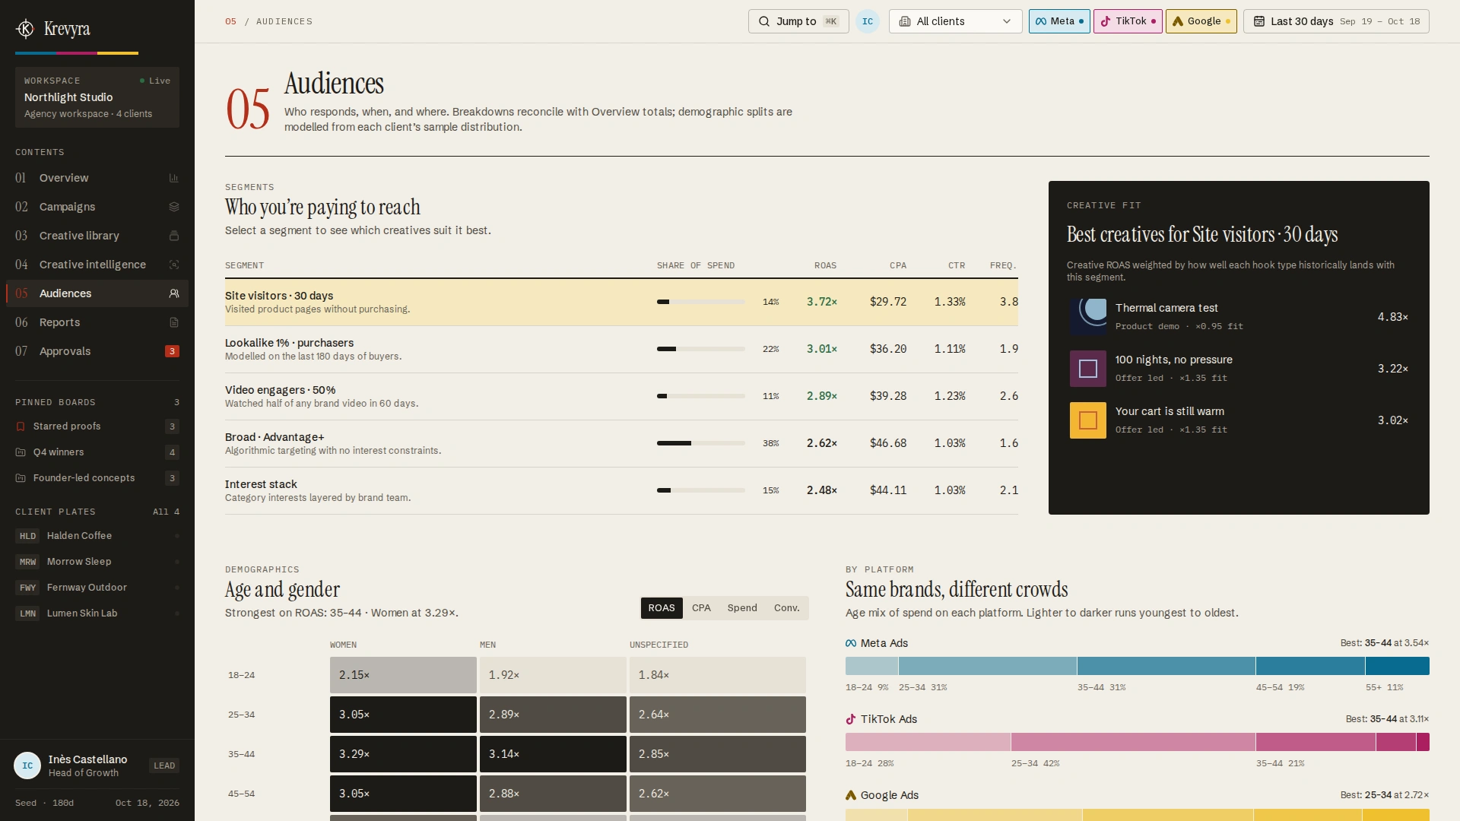Open Inès Castellano user menu
The image size is (1460, 821).
(97, 766)
